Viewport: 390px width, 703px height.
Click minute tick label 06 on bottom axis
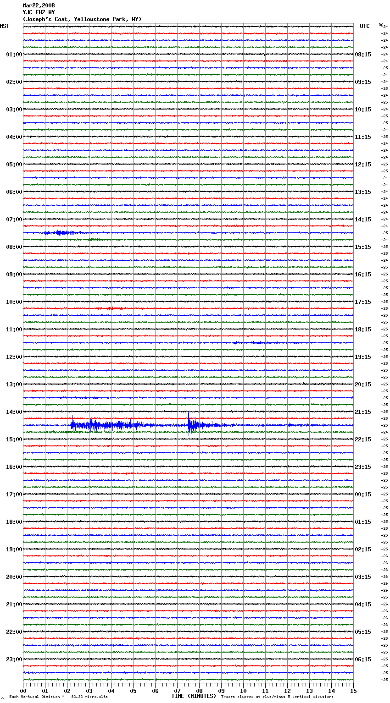pos(155,691)
